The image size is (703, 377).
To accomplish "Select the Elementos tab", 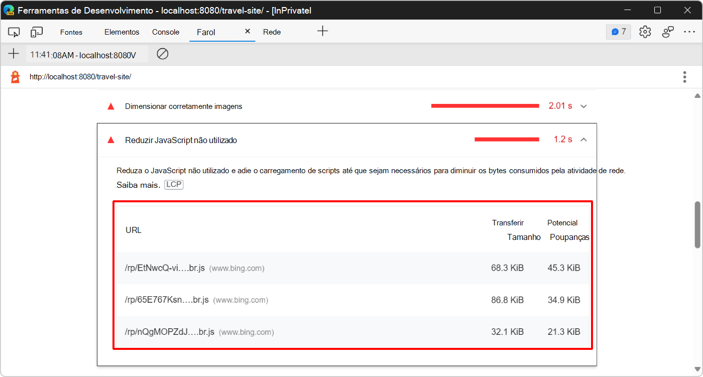I will pyautogui.click(x=122, y=32).
